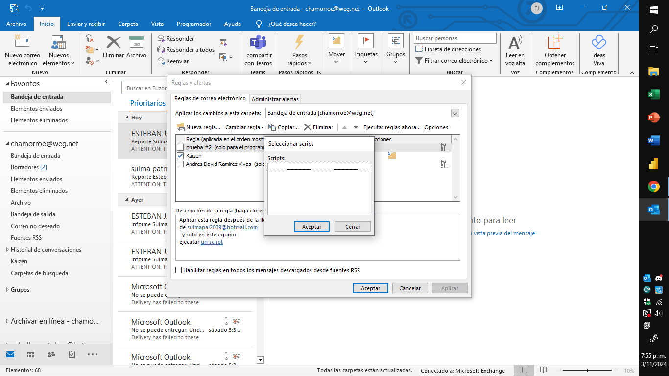Viewport: 669px width, 376px height.
Task: Open the Vista ribbon tab
Action: tap(157, 24)
